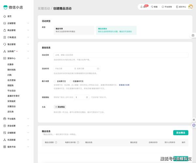196x163 pixels.
Task: Click the floating grid tool icon at right
Action: point(194,120)
